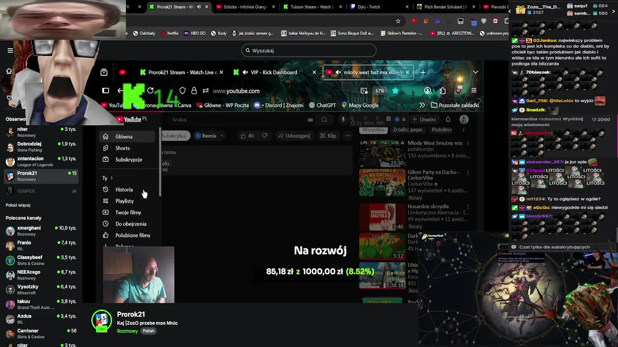Image resolution: width=618 pixels, height=347 pixels.
Task: Open the extensions puzzle icon
Action: 443,91
